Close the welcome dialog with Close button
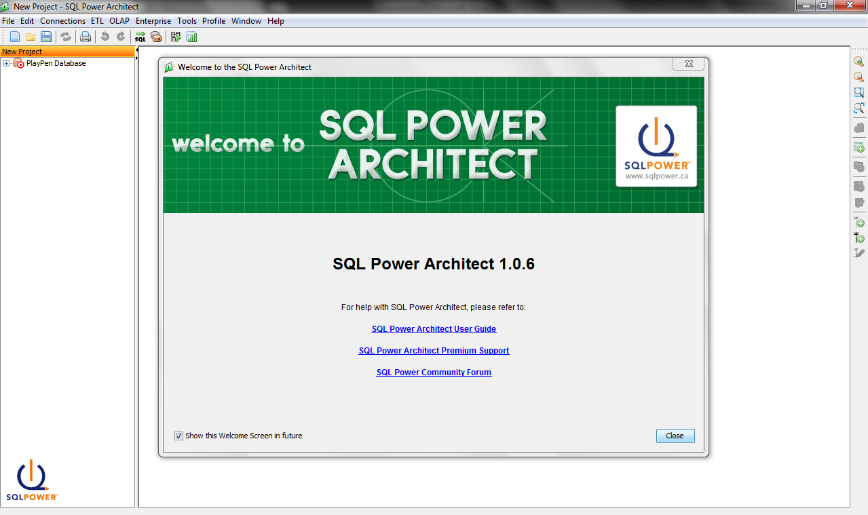The width and height of the screenshot is (868, 515). [x=675, y=436]
